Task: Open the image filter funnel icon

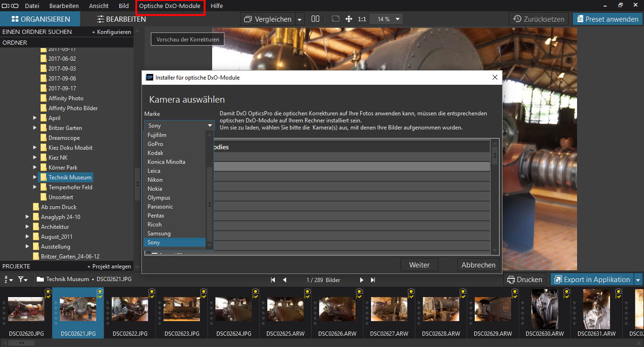Action: point(22,279)
